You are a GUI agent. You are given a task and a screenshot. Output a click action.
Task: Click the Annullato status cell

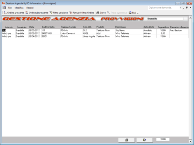point(150,30)
